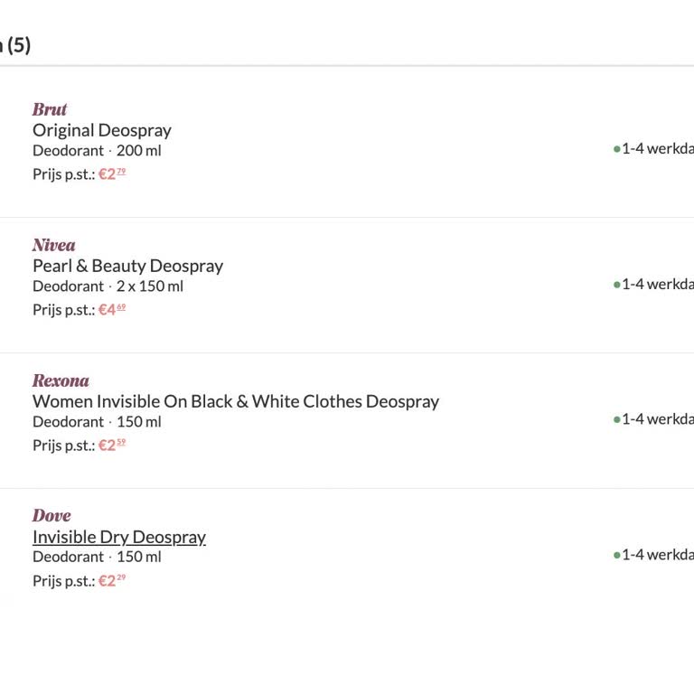Click the €4.69 price of Nivea

111,310
